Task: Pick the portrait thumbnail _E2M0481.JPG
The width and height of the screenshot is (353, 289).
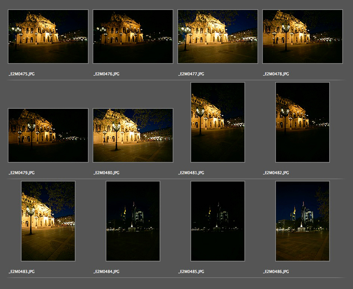Action: coord(218,122)
